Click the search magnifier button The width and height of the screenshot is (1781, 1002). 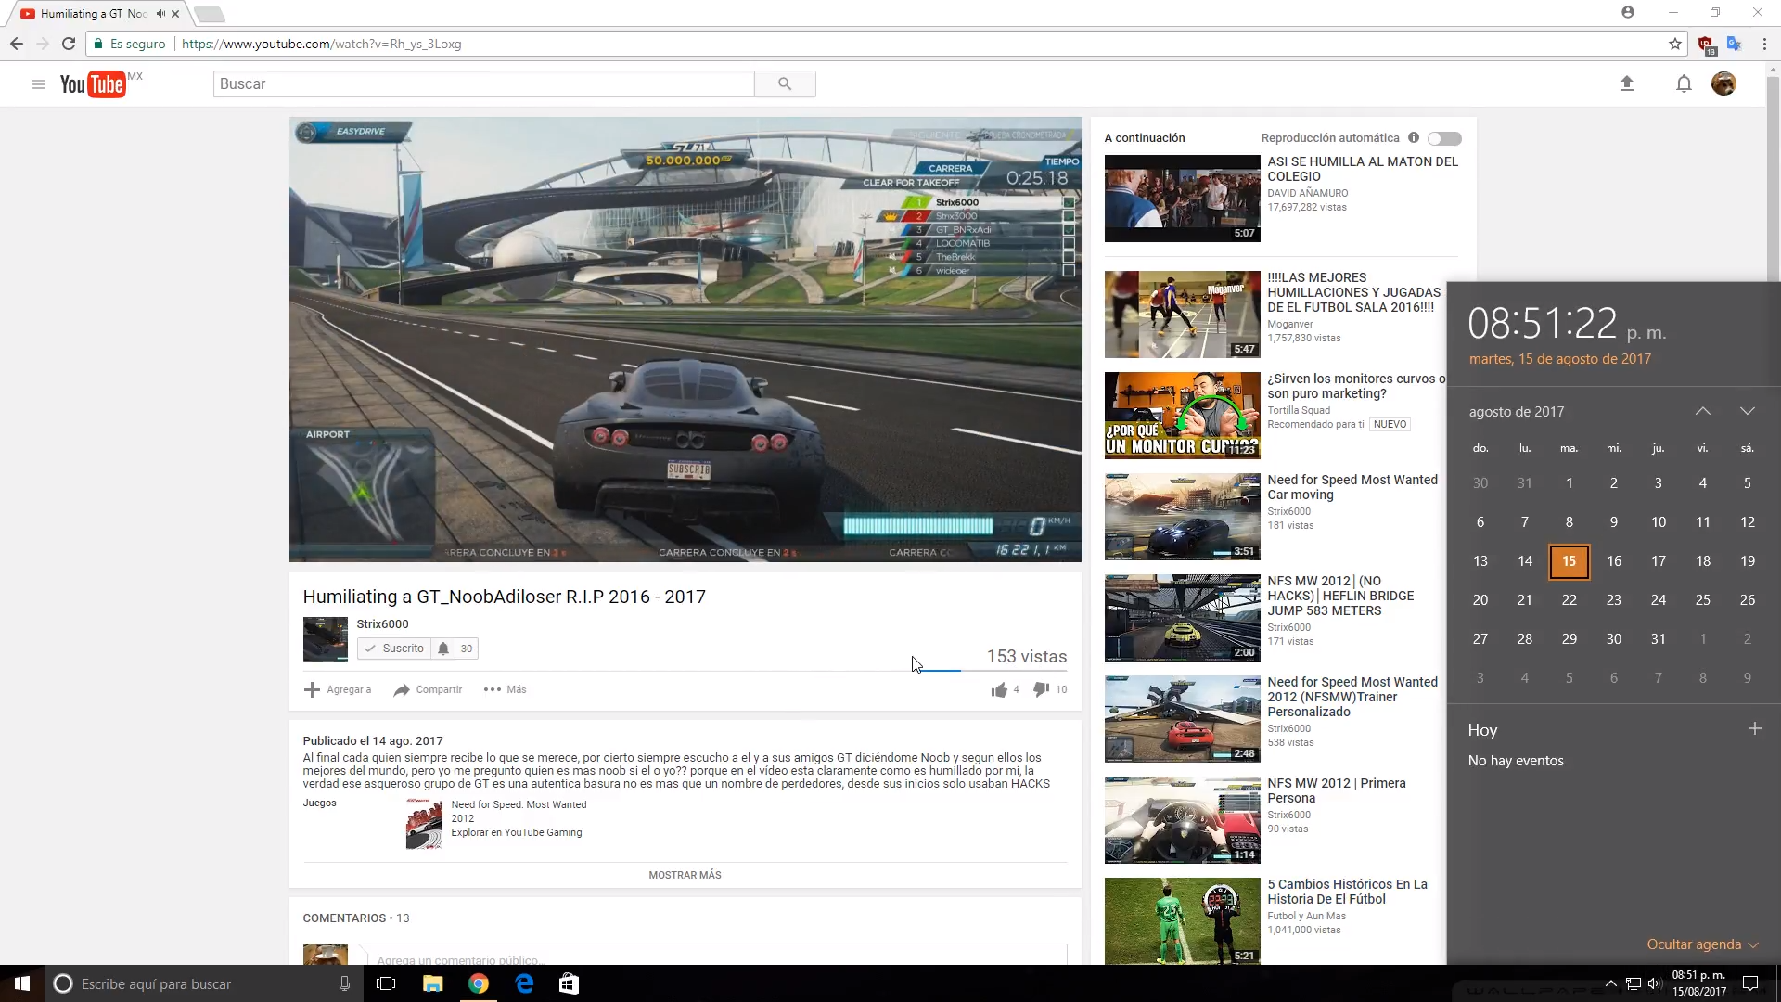tap(785, 84)
